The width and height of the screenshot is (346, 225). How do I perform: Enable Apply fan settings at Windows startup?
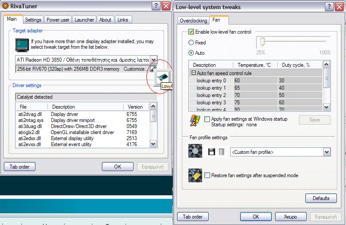(207, 119)
